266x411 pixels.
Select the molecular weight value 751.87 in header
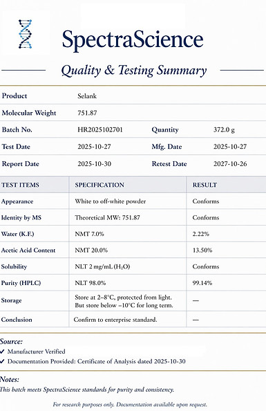87,113
